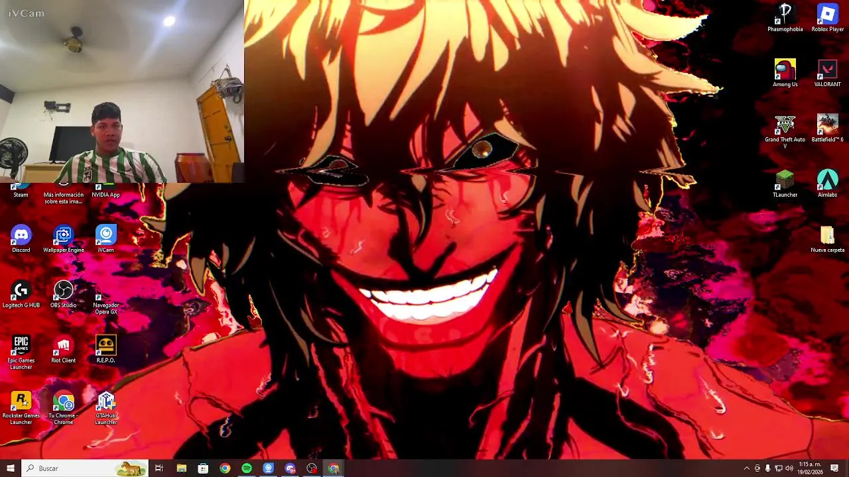The image size is (849, 477).
Task: Select the Epic Games Launcher icon
Action: [x=21, y=352]
